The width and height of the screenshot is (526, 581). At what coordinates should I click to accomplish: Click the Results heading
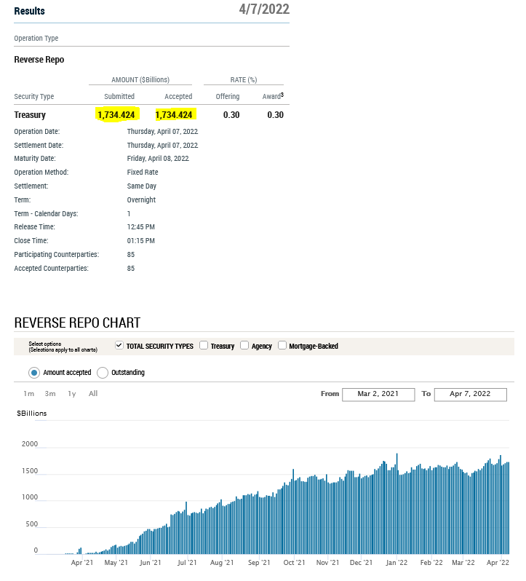click(30, 11)
